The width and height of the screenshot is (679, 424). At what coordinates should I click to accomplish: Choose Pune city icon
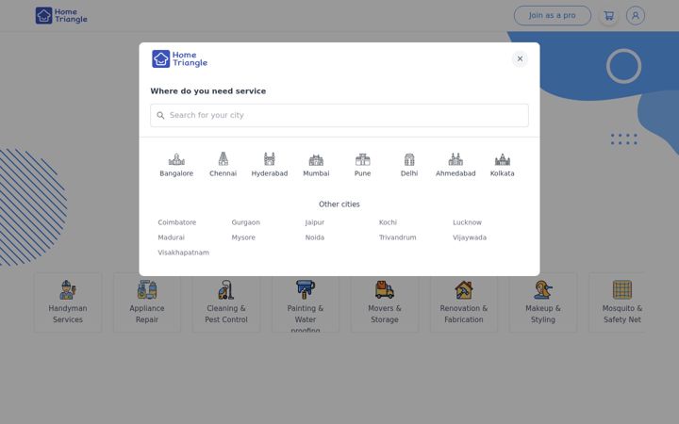tap(362, 159)
